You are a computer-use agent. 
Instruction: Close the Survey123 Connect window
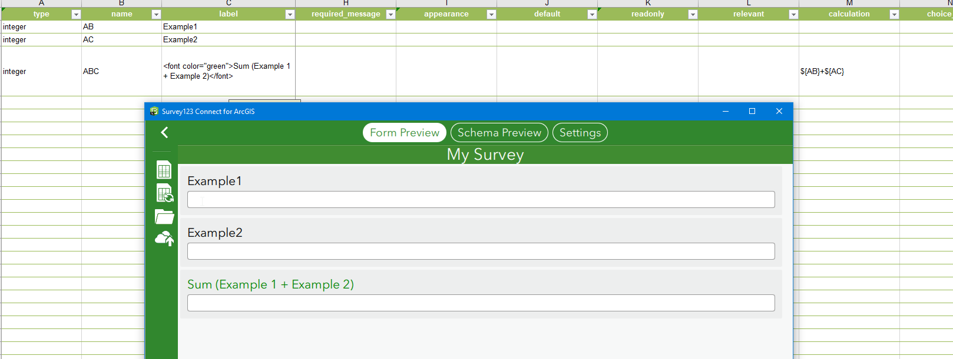[779, 111]
